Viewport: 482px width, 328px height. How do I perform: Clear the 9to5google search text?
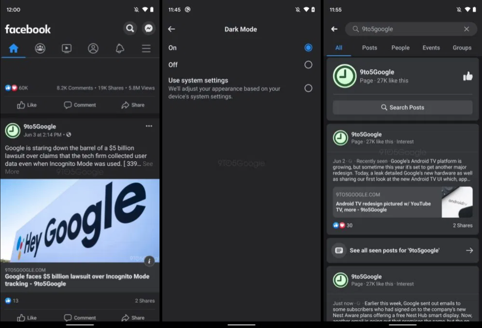click(x=466, y=29)
